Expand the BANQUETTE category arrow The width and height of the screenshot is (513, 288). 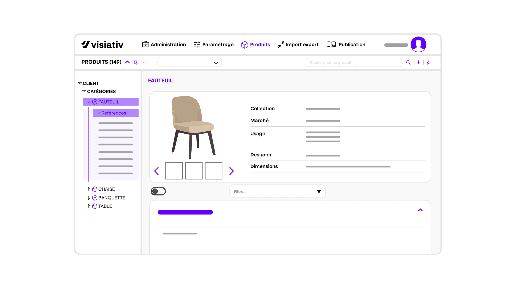coord(89,198)
